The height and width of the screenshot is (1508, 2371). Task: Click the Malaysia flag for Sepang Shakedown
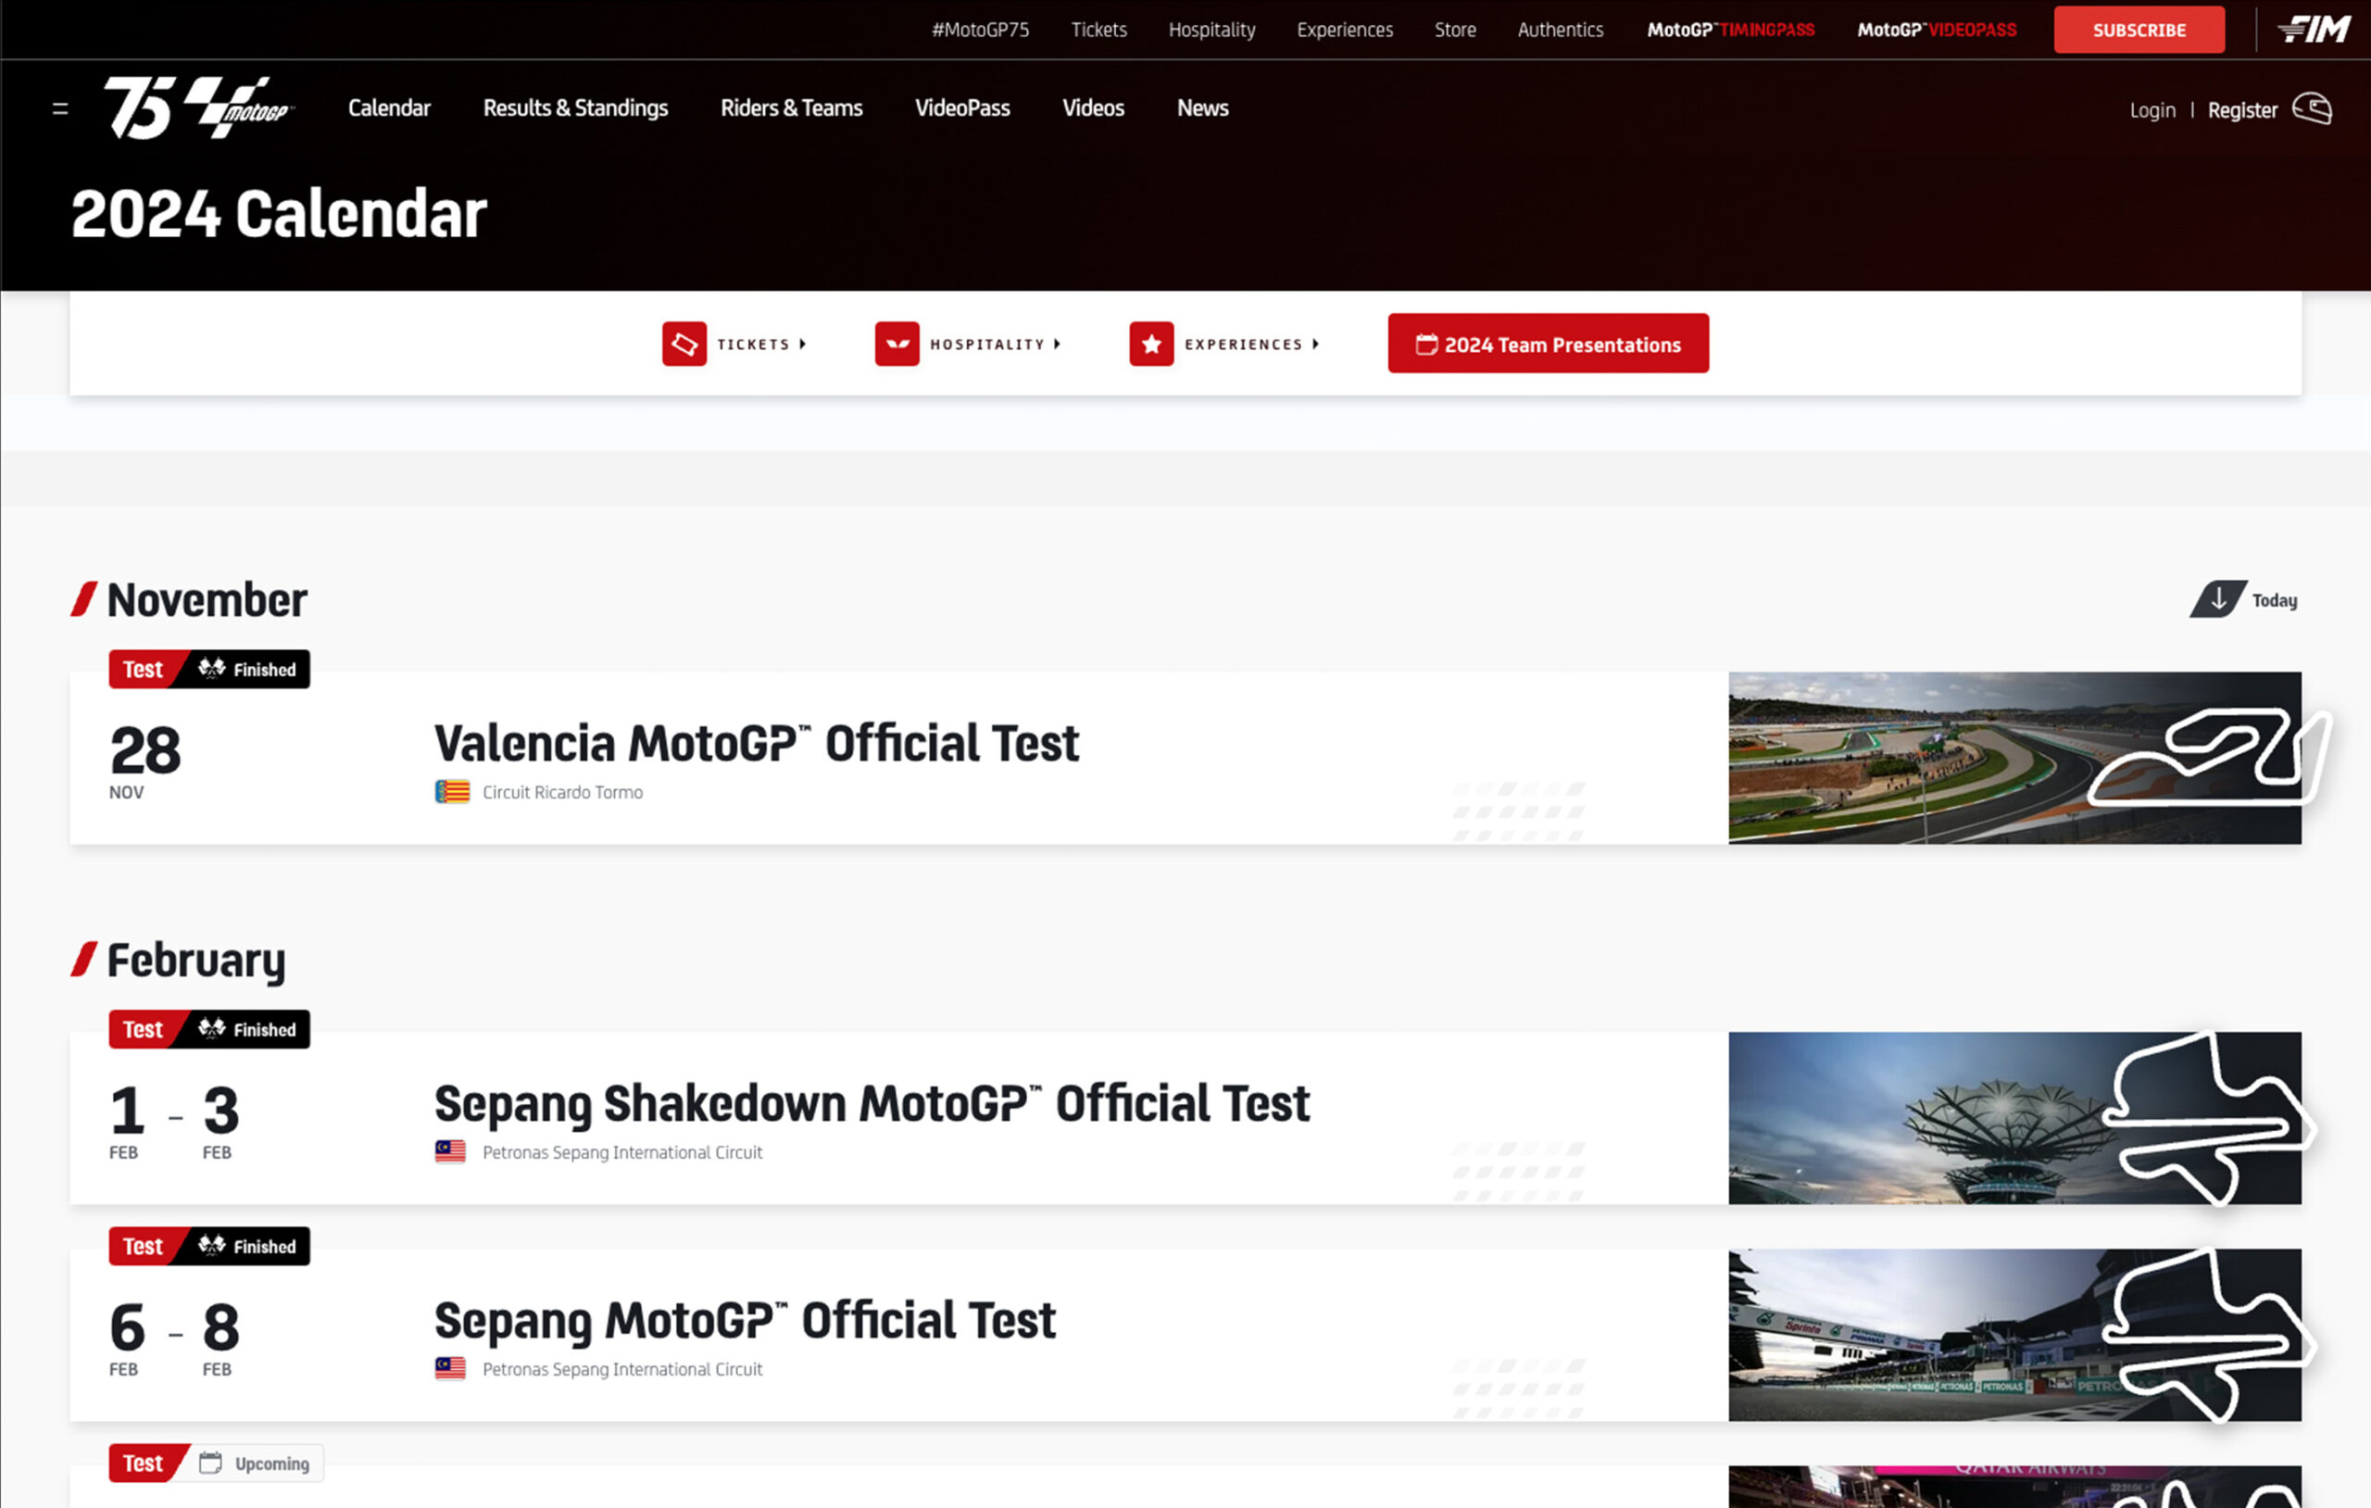451,1151
